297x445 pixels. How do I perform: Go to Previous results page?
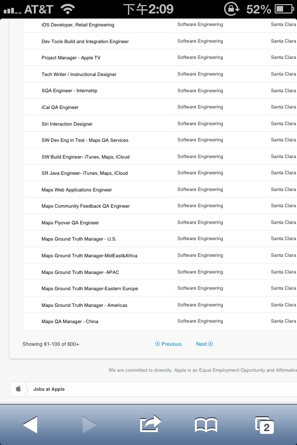pyautogui.click(x=168, y=344)
